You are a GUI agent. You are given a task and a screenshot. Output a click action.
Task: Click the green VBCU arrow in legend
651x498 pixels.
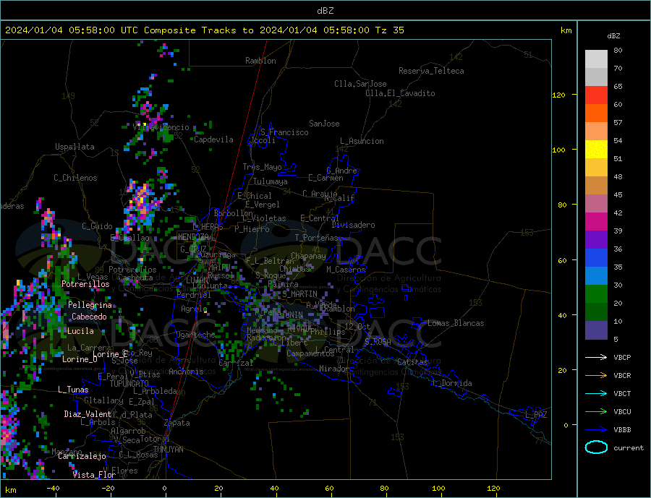(597, 412)
